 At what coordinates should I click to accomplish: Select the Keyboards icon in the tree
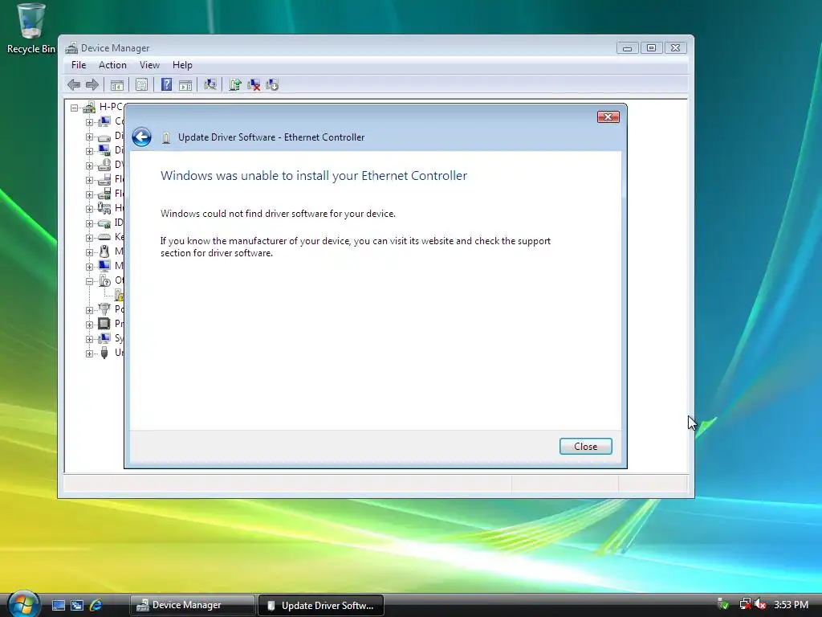click(104, 237)
